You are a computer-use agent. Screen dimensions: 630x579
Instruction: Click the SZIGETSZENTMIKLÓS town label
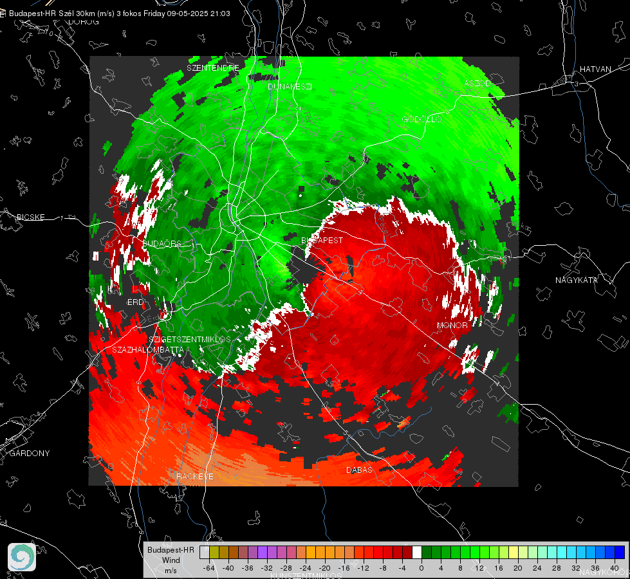pos(190,339)
